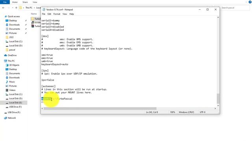Screen dimensions: 252x141
Task: Click pin icon next to Desktop
Action: (x=26, y=21)
